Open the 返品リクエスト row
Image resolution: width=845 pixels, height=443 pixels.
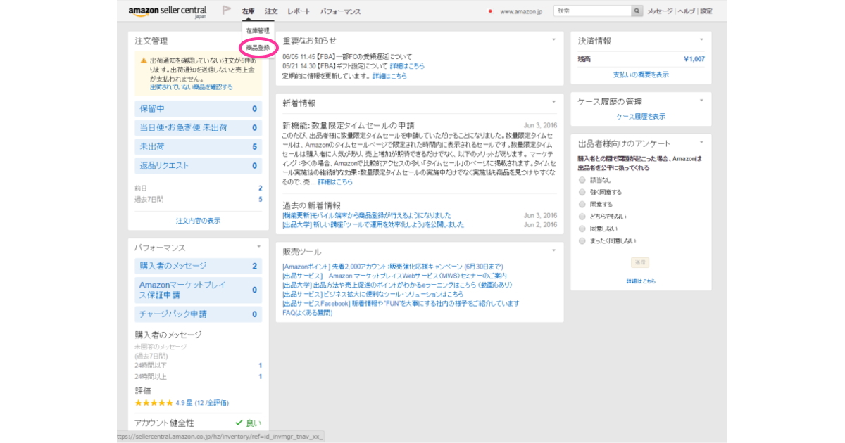pyautogui.click(x=199, y=166)
